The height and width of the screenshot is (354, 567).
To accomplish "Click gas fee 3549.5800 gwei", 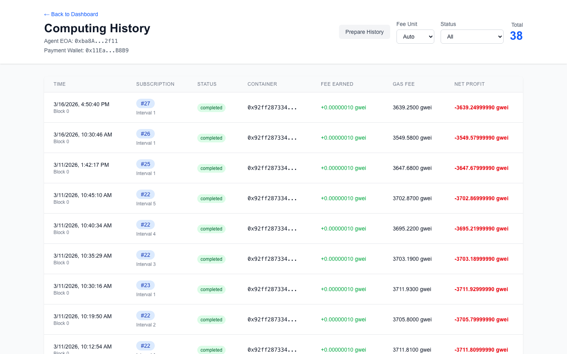I will pos(412,138).
